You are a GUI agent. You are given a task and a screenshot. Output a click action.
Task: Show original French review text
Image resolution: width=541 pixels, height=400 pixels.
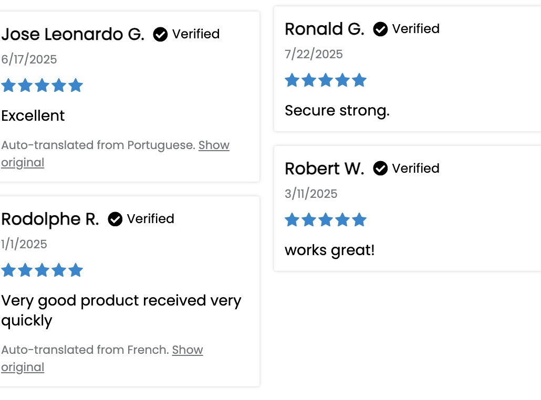[102, 359]
